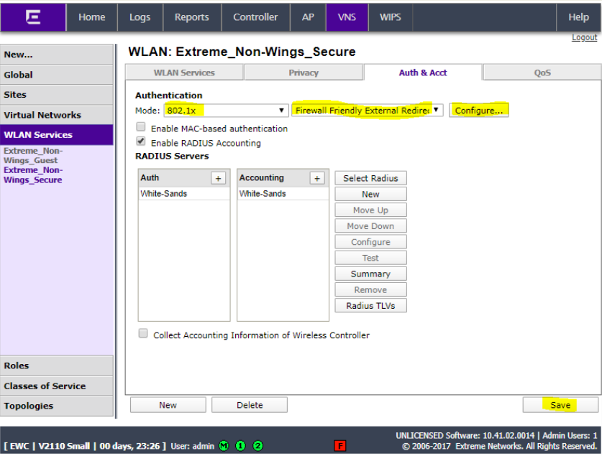Image resolution: width=602 pixels, height=456 pixels.
Task: Click the green 1 status indicator
Action: tap(241, 446)
